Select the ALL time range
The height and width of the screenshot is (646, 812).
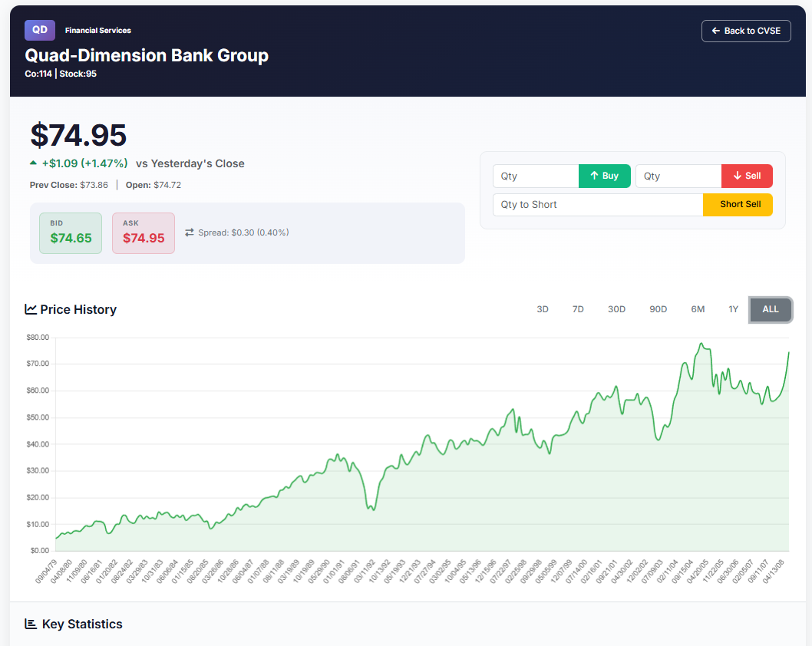point(770,309)
